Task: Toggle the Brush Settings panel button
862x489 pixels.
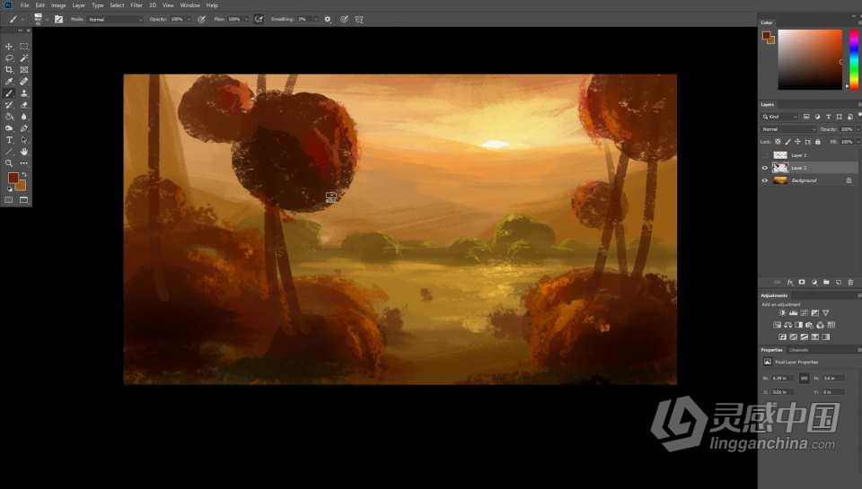Action: pyautogui.click(x=58, y=19)
